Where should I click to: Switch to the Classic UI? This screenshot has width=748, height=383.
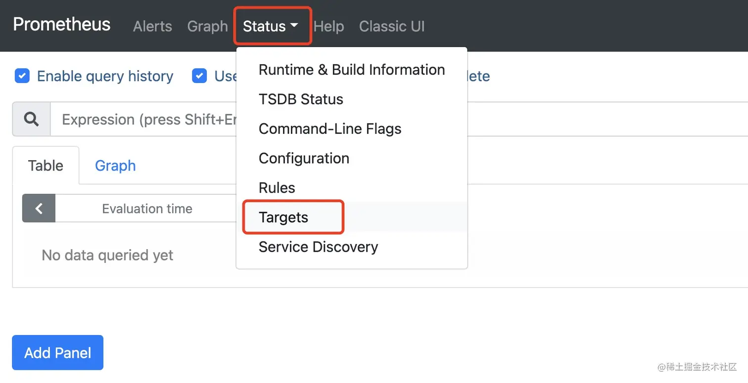(x=392, y=26)
